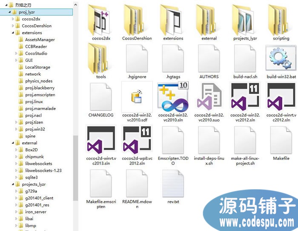Select the Emscripten.TODO file icon
This screenshot has height=231, width=298.
[x=173, y=140]
